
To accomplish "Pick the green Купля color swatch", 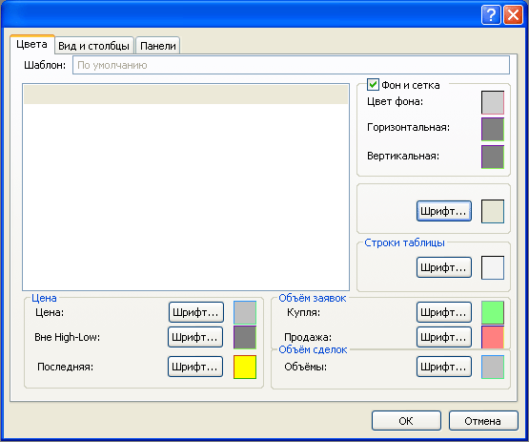I will click(x=493, y=312).
